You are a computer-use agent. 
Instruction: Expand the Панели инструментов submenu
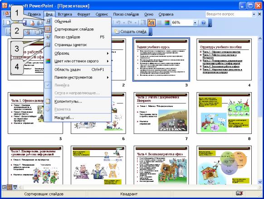tap(108, 77)
